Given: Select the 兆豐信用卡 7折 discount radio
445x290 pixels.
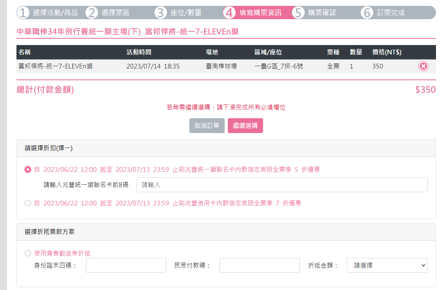Looking at the screenshot, I should pos(28,203).
